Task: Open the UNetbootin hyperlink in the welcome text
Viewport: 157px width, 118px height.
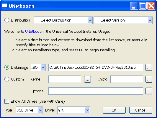Action: coord(35,32)
